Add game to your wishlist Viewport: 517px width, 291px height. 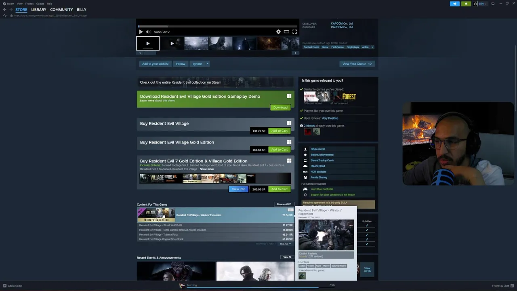pos(155,64)
